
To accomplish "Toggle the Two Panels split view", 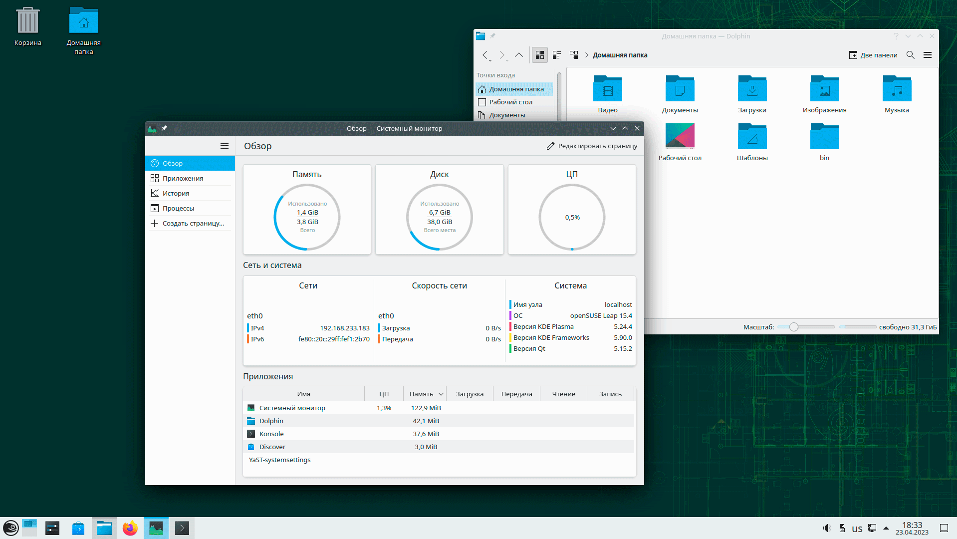I will (873, 55).
